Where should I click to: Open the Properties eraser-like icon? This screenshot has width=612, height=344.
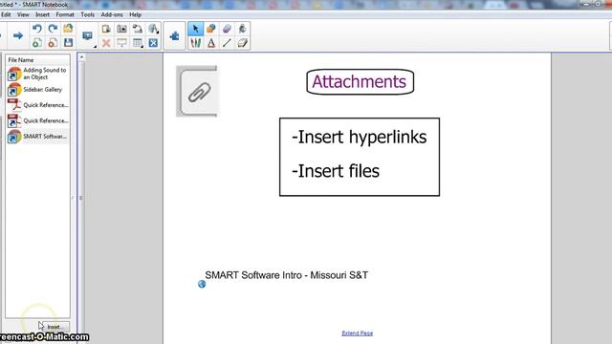point(242,43)
